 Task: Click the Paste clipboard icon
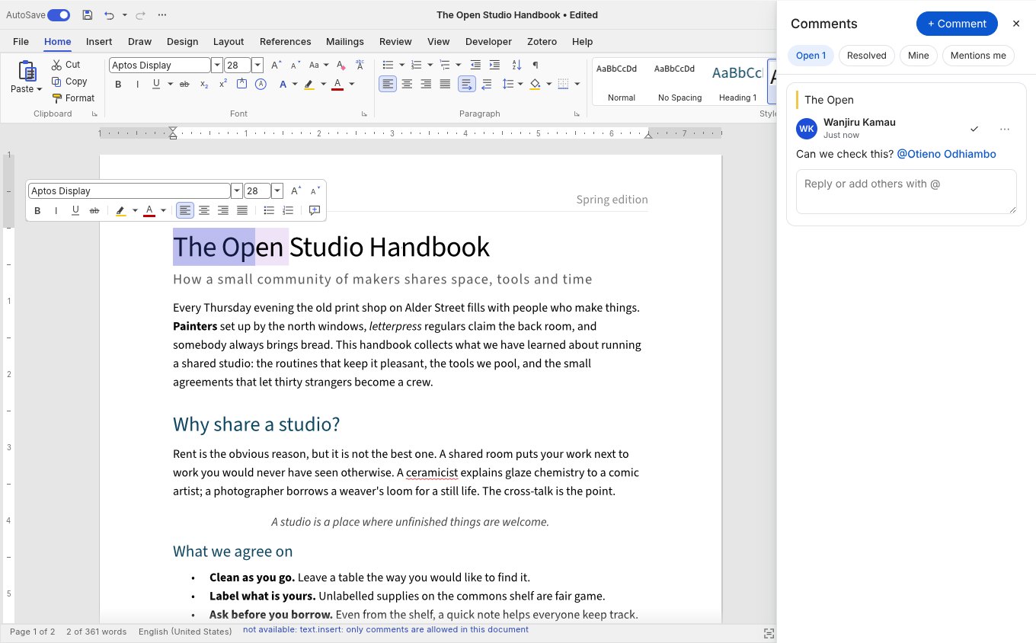[27, 71]
